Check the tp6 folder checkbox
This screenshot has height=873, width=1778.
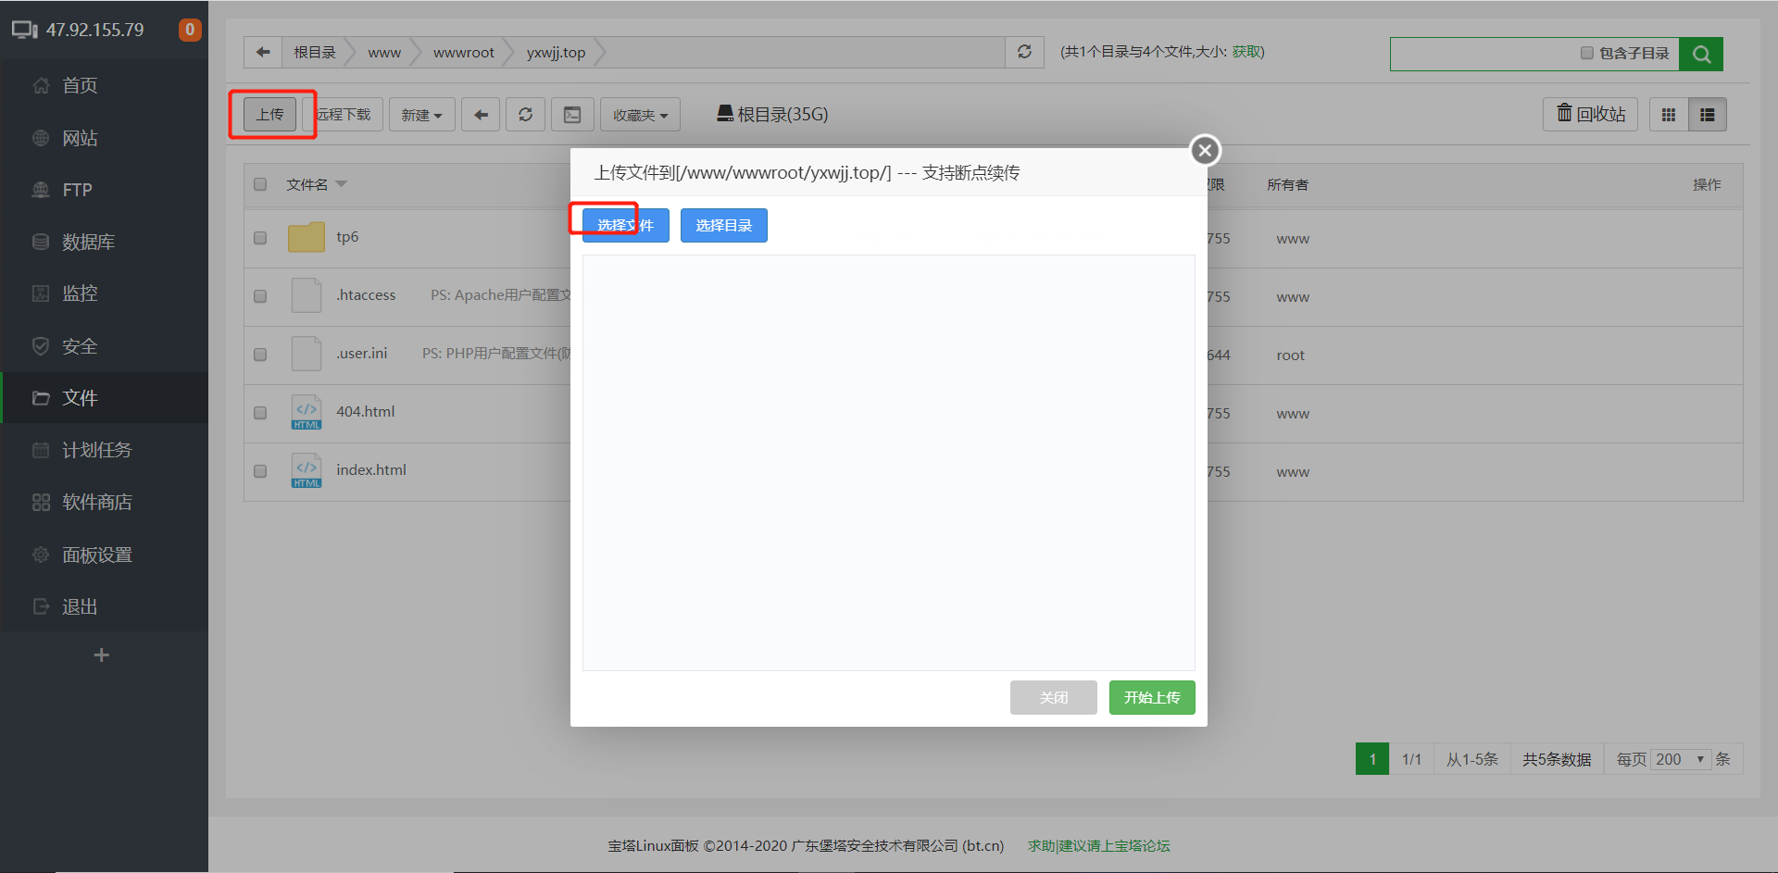click(x=260, y=238)
